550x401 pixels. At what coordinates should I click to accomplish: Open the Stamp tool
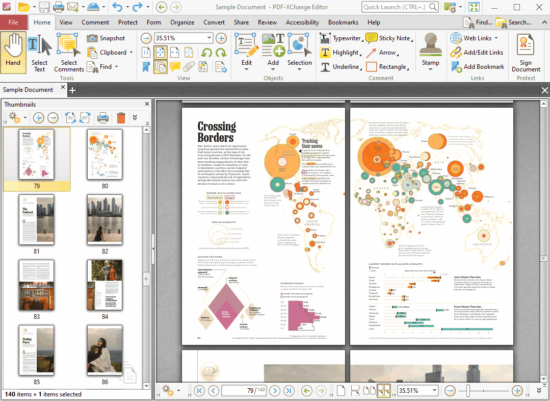[430, 51]
